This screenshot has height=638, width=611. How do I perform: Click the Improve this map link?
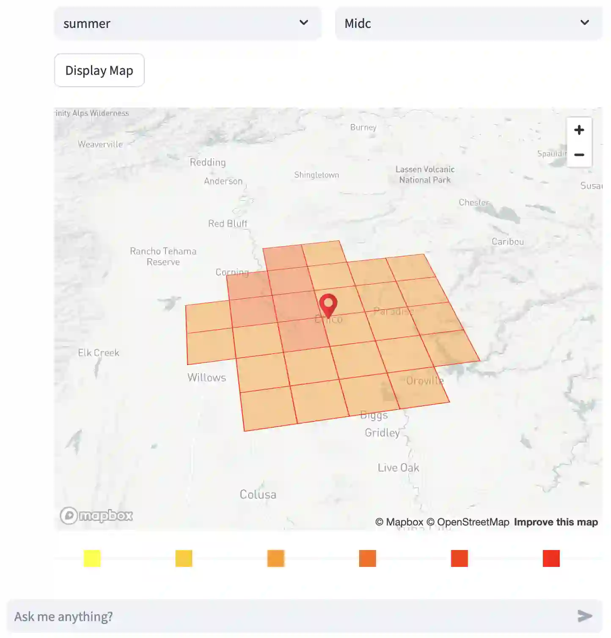556,522
